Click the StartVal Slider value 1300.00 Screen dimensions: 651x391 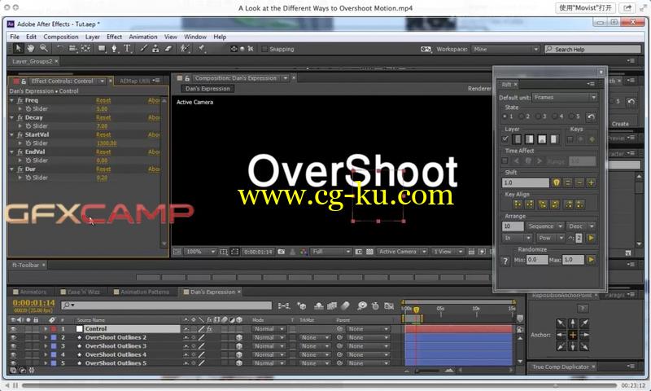click(x=107, y=143)
